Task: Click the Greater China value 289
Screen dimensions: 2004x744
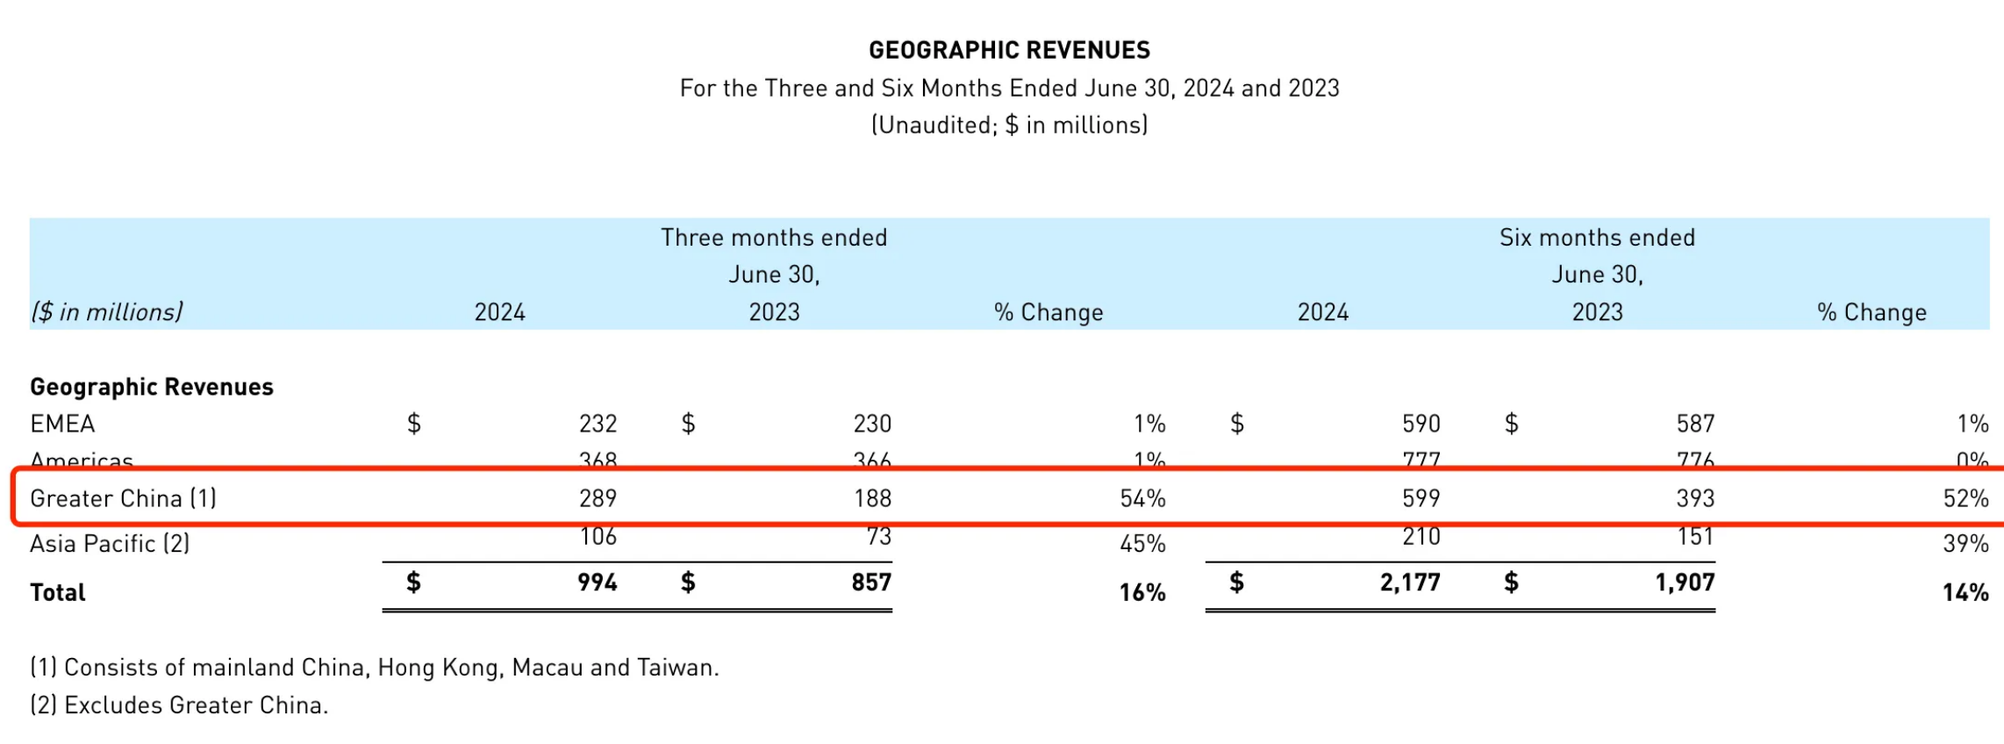Action: [x=598, y=498]
